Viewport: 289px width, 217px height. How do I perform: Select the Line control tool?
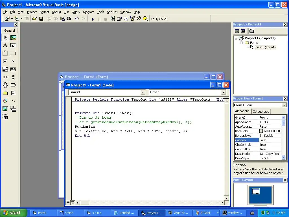tap(13, 101)
